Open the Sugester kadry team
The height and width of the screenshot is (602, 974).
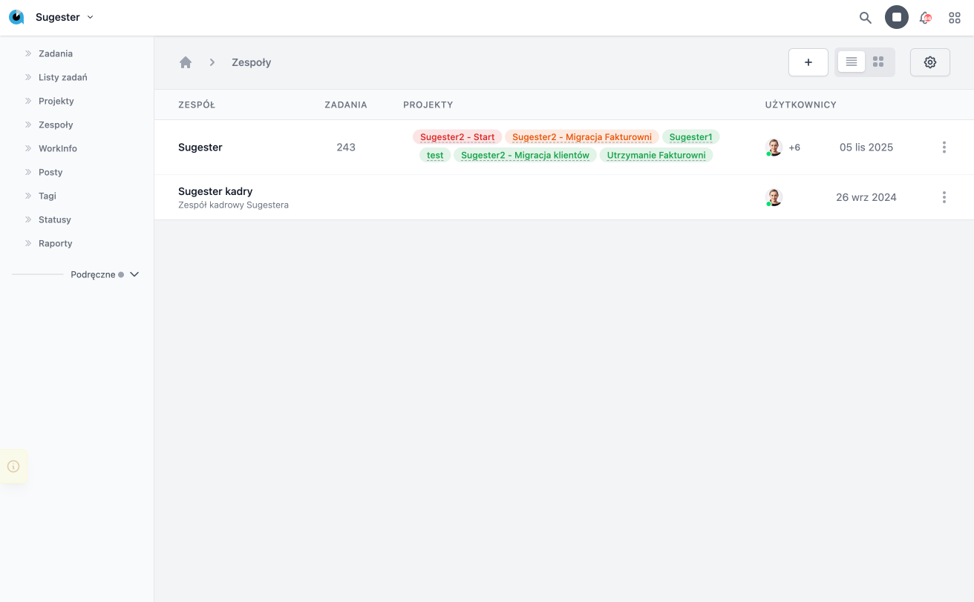[x=215, y=191]
